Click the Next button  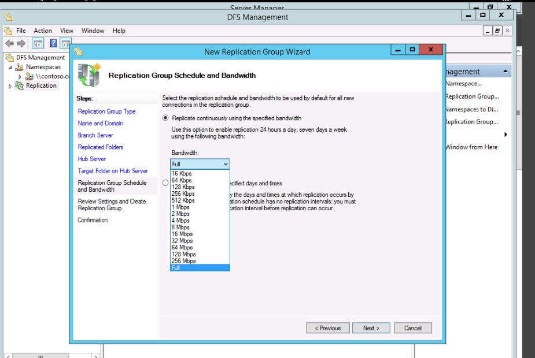(x=371, y=328)
